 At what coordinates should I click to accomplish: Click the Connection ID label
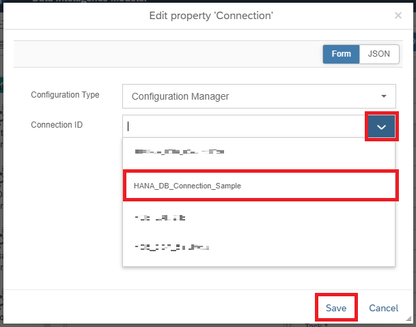click(x=57, y=125)
